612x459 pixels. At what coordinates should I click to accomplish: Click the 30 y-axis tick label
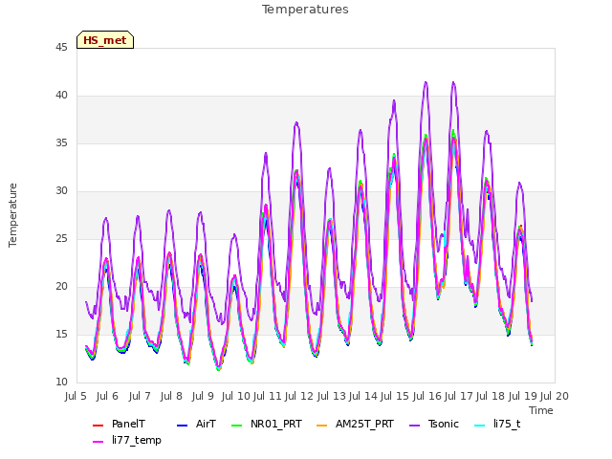(x=61, y=191)
